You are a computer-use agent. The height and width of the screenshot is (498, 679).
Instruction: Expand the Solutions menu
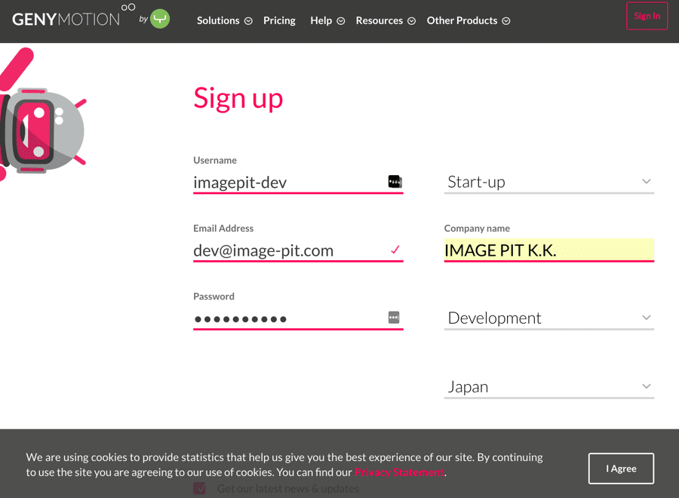point(224,20)
